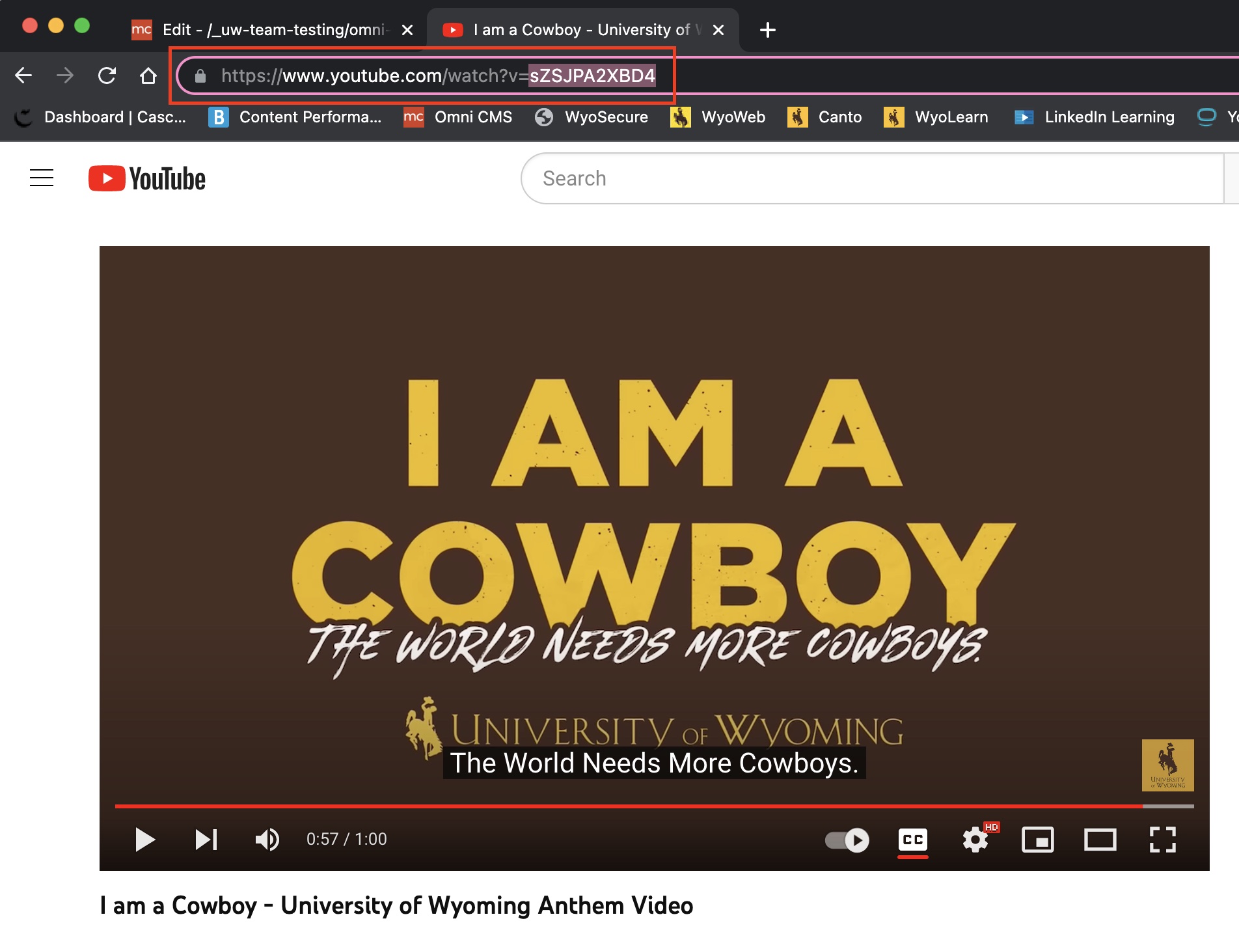The height and width of the screenshot is (932, 1239).
Task: Click the volume icon to mute
Action: [267, 840]
